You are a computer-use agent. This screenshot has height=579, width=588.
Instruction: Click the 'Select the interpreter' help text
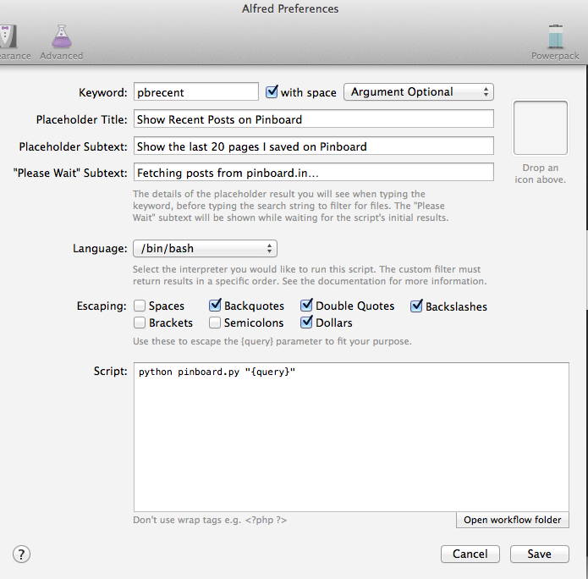tap(310, 275)
